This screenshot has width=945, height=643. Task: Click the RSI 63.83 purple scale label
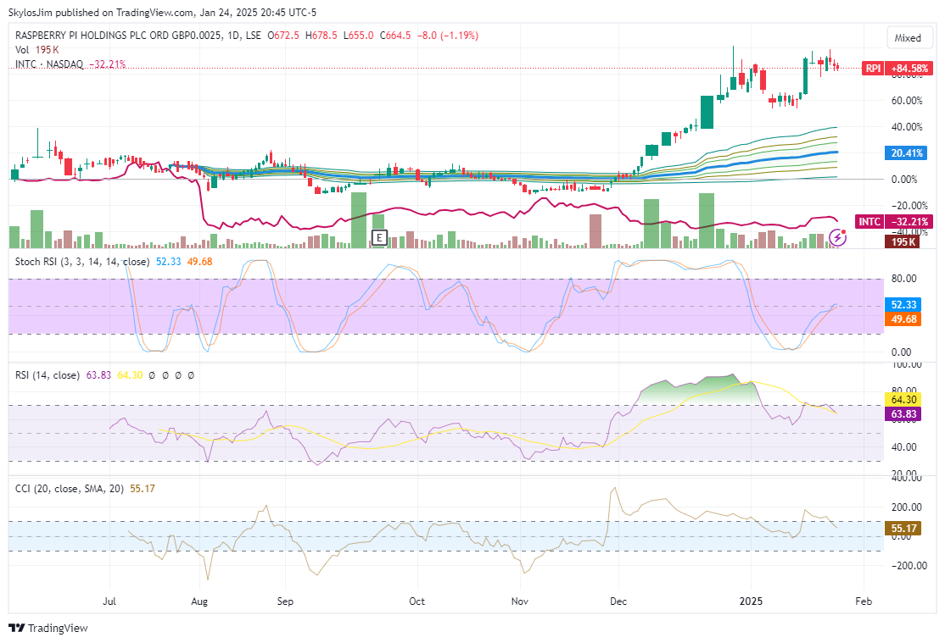click(x=903, y=413)
